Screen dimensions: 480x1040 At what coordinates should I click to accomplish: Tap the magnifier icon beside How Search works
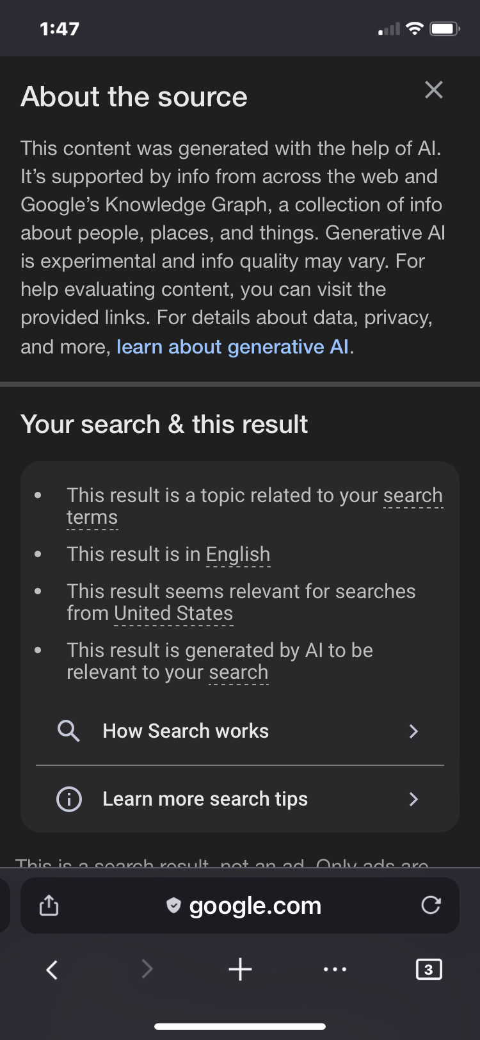[68, 731]
